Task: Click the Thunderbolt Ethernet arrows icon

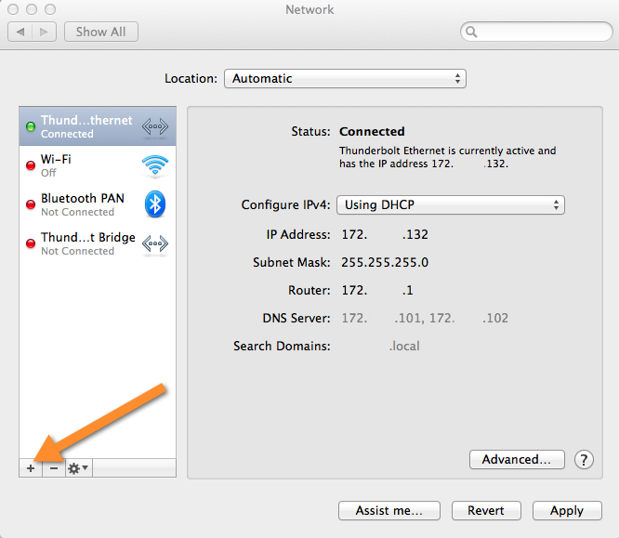Action: point(154,126)
